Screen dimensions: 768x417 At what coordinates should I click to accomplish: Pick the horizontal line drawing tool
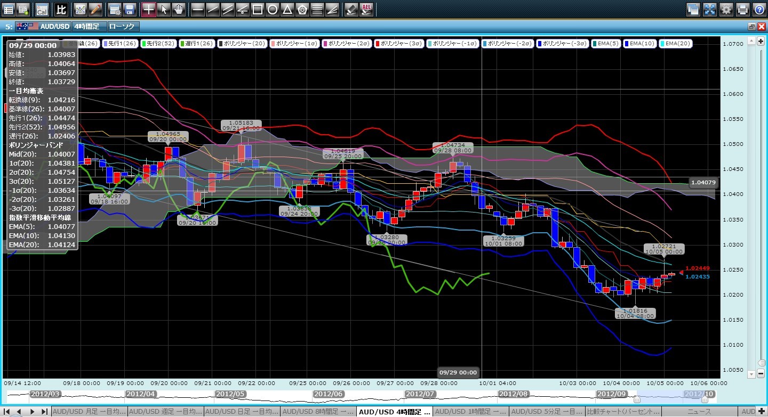[x=197, y=9]
